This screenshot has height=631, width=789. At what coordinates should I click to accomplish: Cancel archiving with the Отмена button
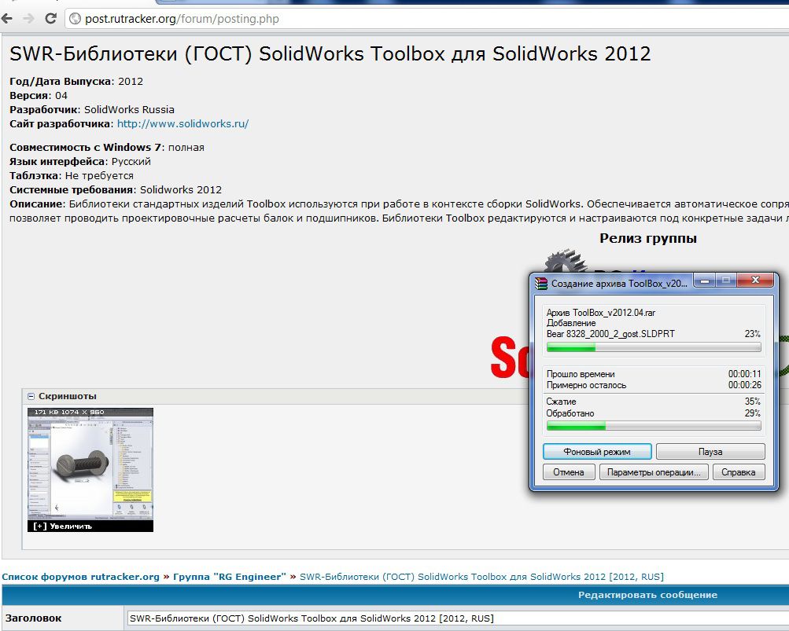click(x=569, y=472)
